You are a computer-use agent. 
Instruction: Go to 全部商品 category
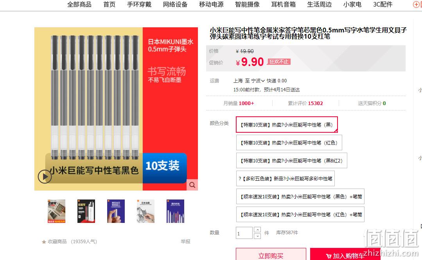[x=79, y=5]
